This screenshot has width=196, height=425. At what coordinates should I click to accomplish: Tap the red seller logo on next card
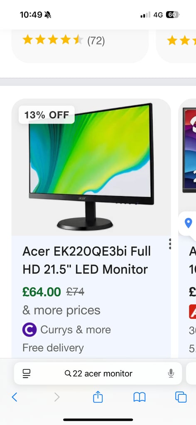pyautogui.click(x=193, y=311)
